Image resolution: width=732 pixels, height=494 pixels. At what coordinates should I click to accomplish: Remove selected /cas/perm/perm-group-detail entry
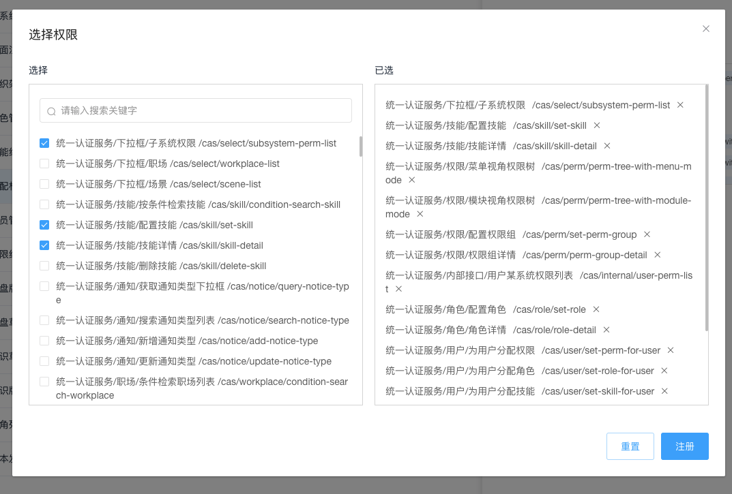[x=658, y=255]
